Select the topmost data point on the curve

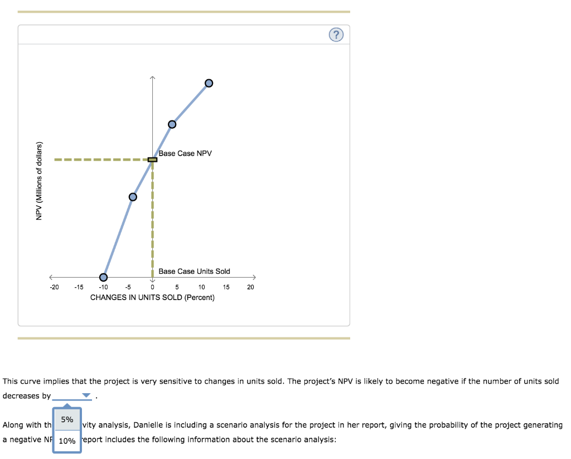pyautogui.click(x=209, y=83)
